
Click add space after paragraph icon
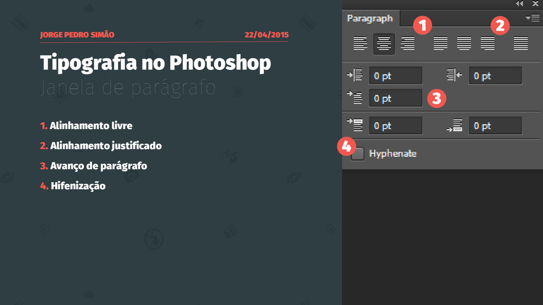[x=454, y=125]
